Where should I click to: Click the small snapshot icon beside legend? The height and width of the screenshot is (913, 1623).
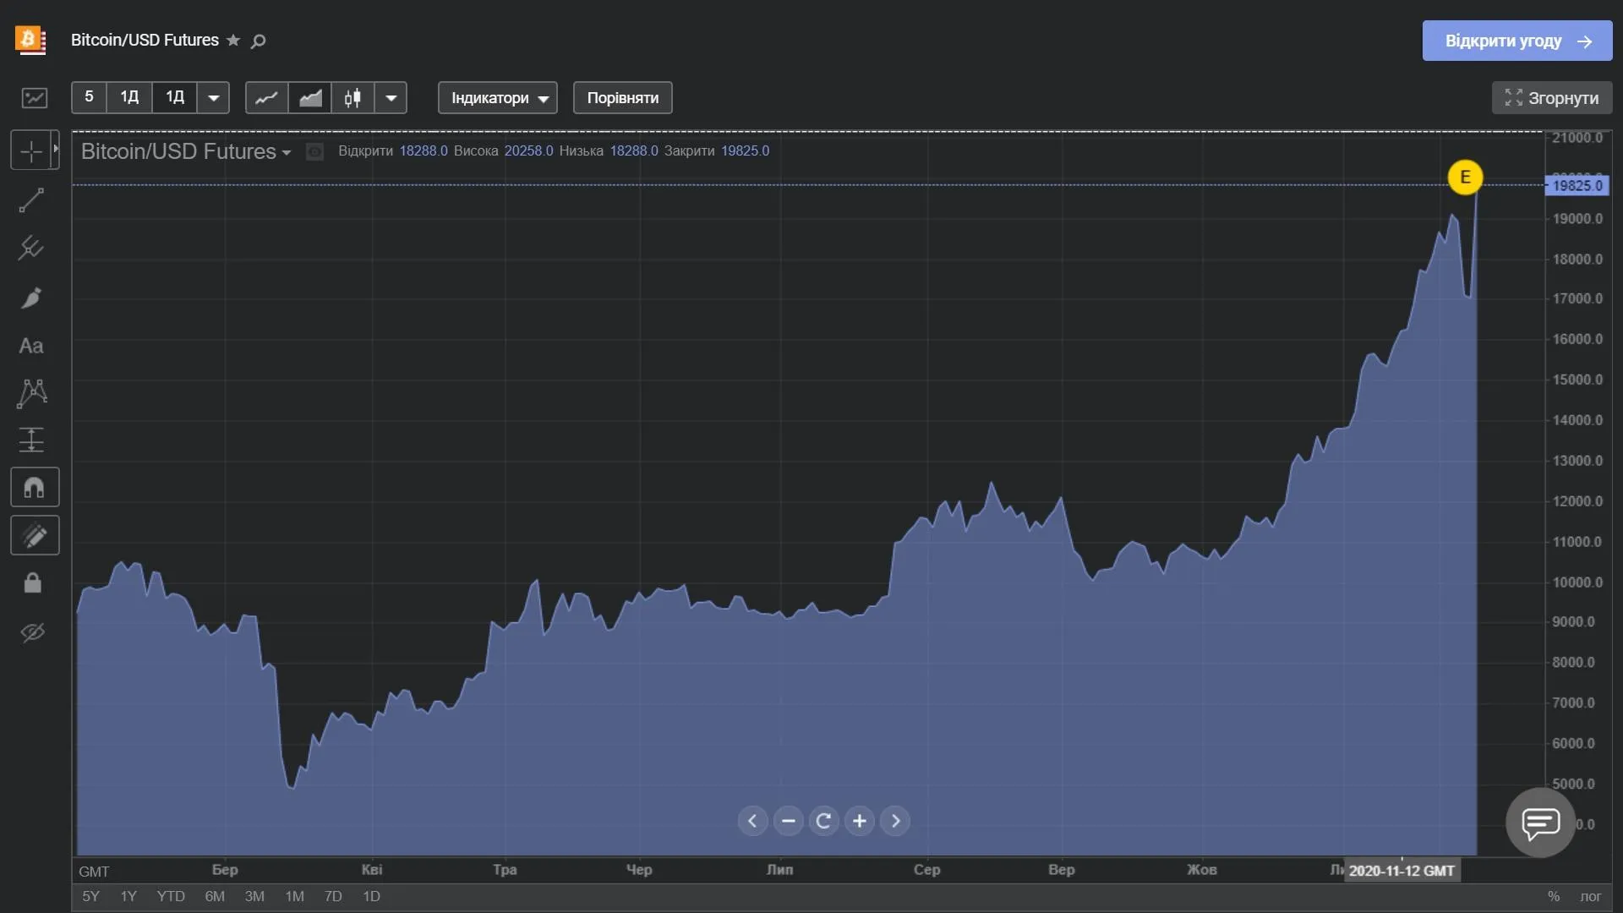click(314, 152)
